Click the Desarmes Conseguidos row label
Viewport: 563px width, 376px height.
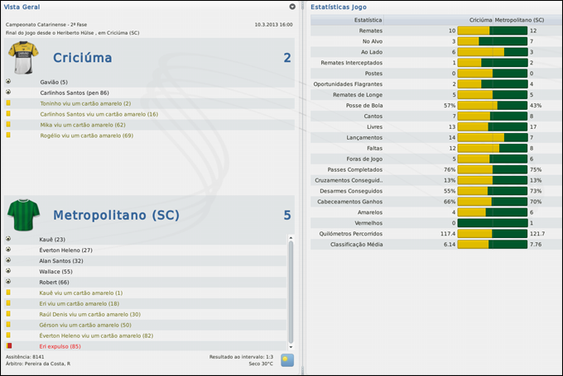click(x=351, y=191)
